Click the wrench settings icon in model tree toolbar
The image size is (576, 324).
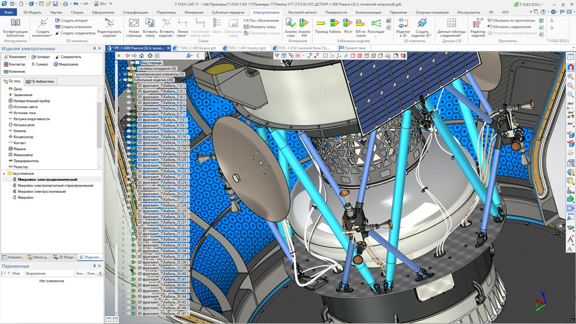(x=189, y=56)
